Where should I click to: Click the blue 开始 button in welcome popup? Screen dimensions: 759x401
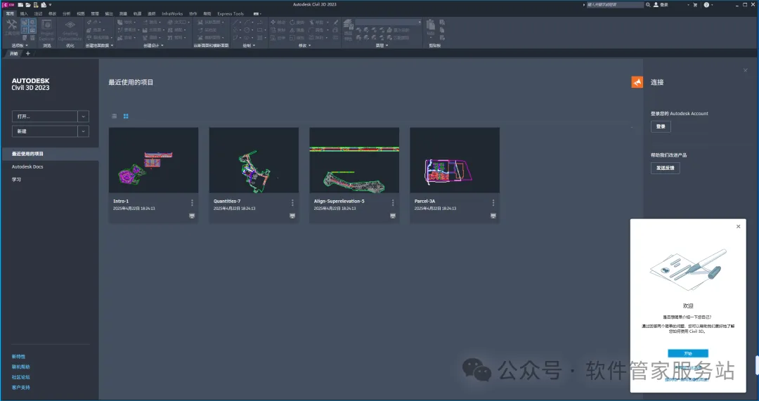click(x=688, y=353)
